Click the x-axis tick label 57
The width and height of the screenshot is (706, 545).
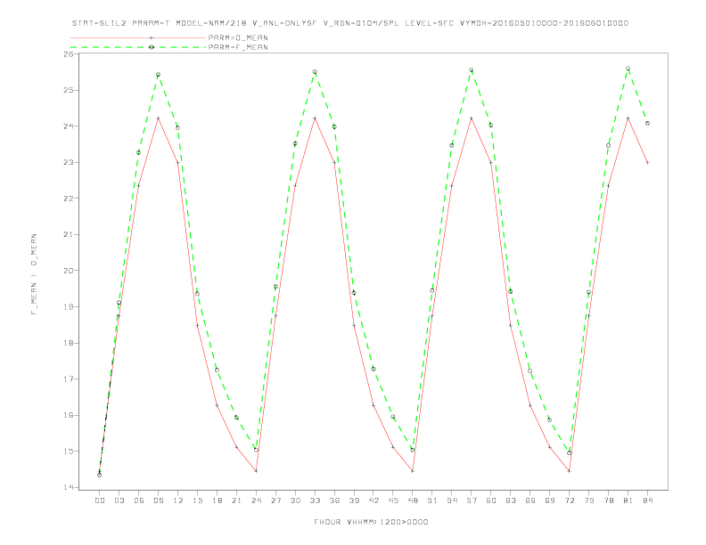click(472, 500)
